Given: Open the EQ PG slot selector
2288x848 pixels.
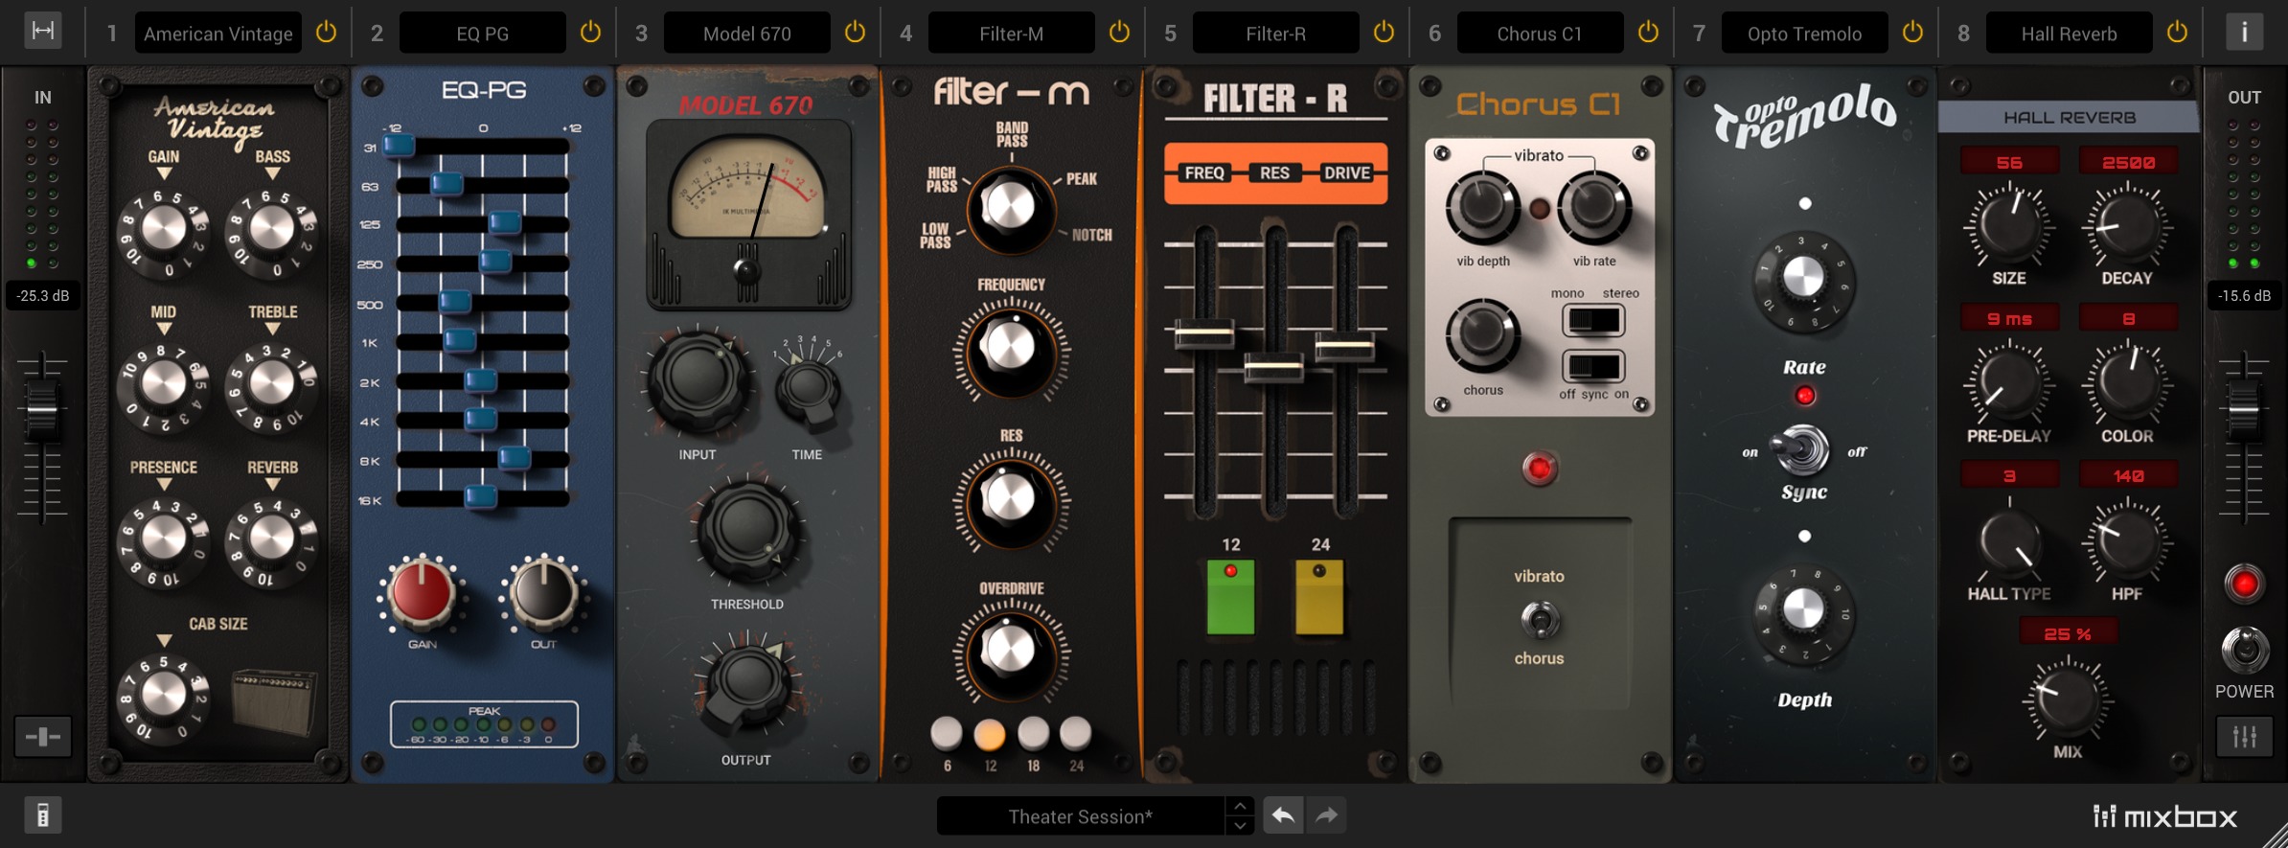Looking at the screenshot, I should coord(483,33).
